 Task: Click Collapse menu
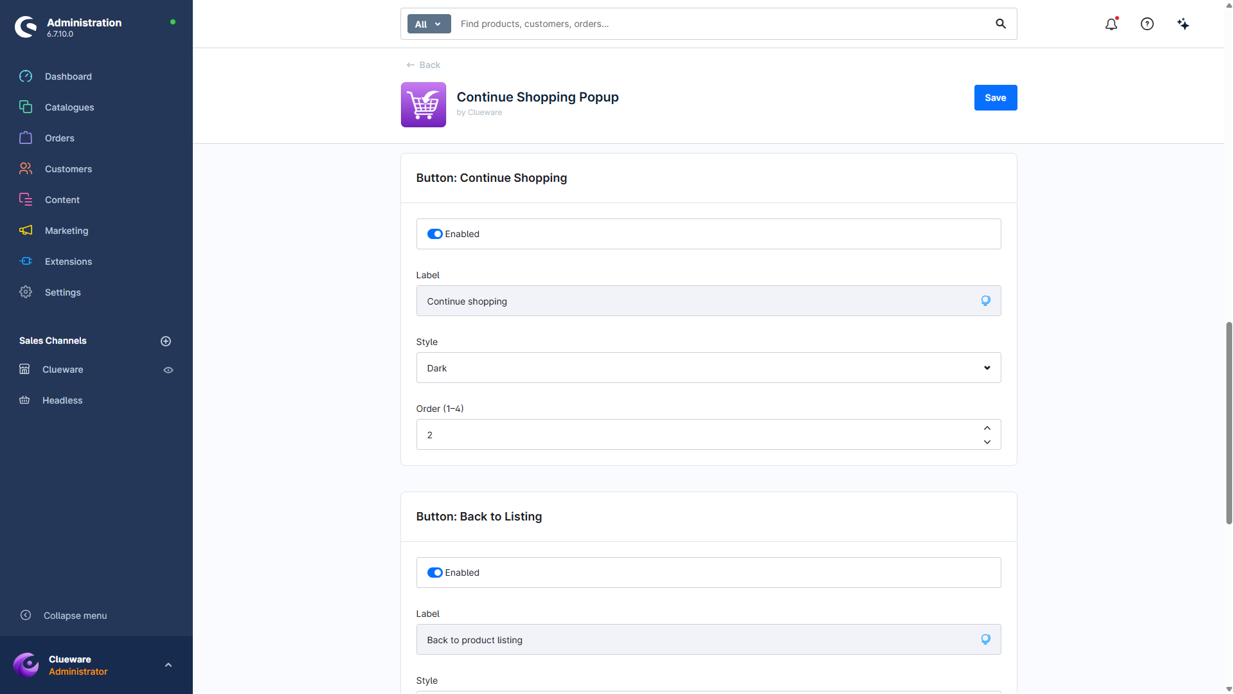[75, 616]
